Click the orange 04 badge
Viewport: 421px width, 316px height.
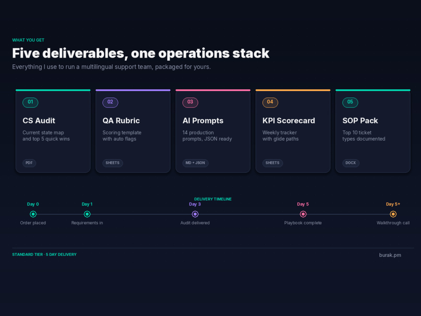pyautogui.click(x=270, y=102)
